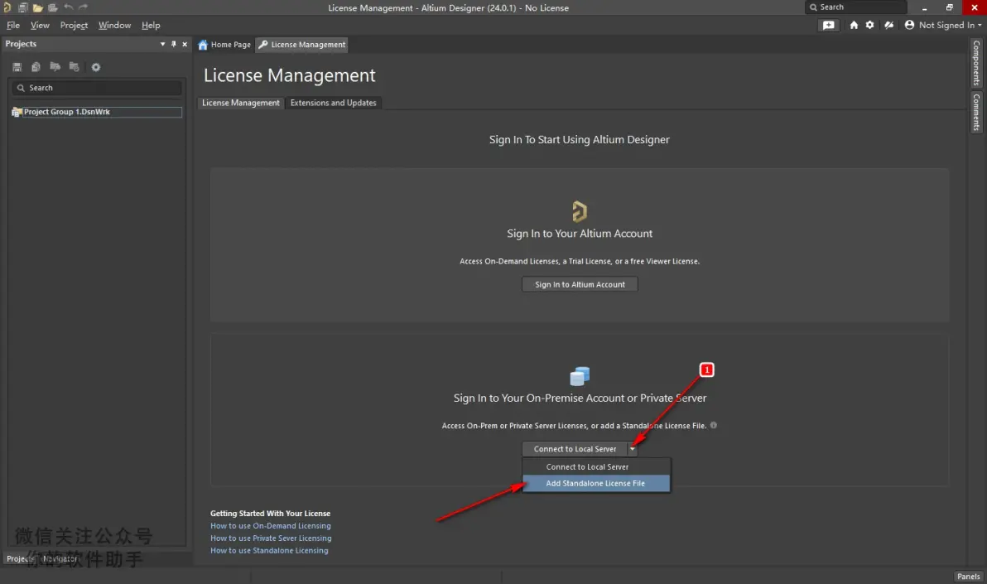Screen dimensions: 987x584
Task: Click the Panels button in status bar
Action: (968, 577)
